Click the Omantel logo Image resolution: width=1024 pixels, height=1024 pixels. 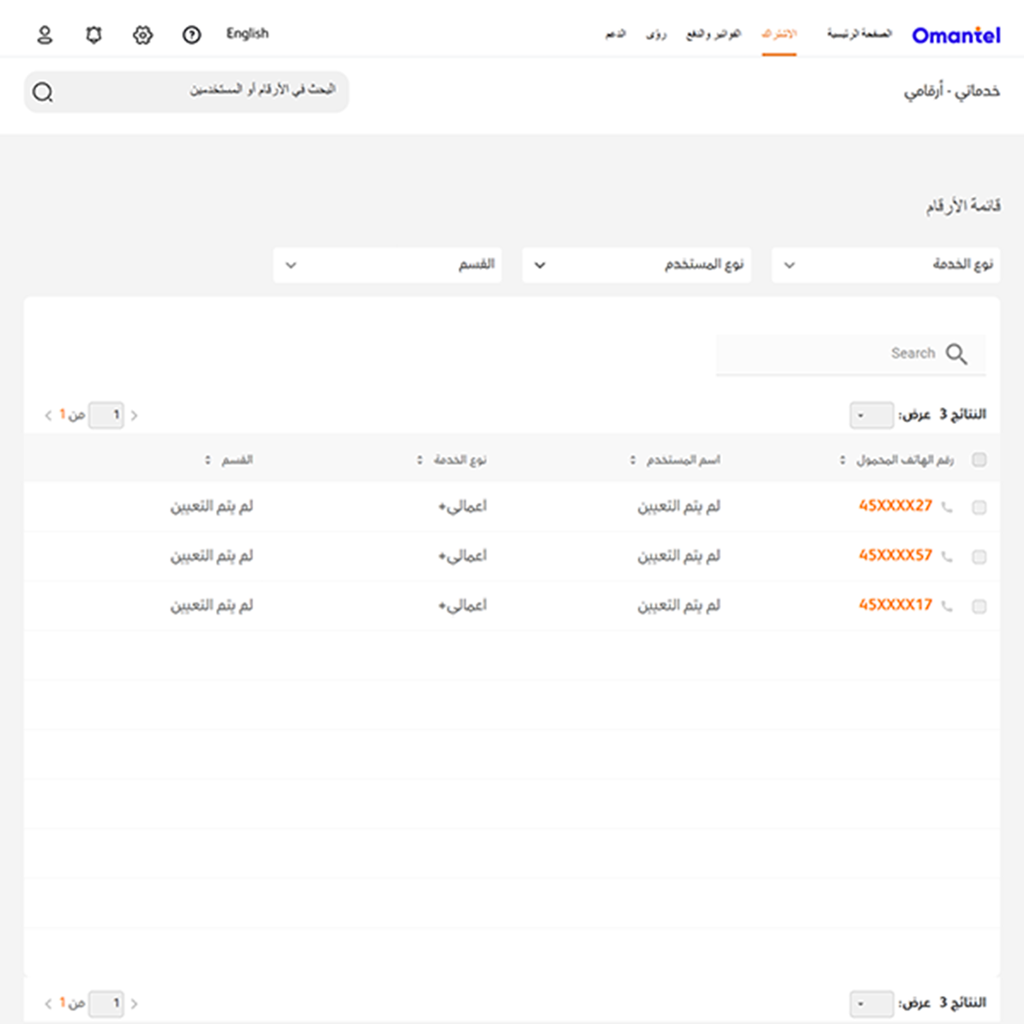click(956, 35)
